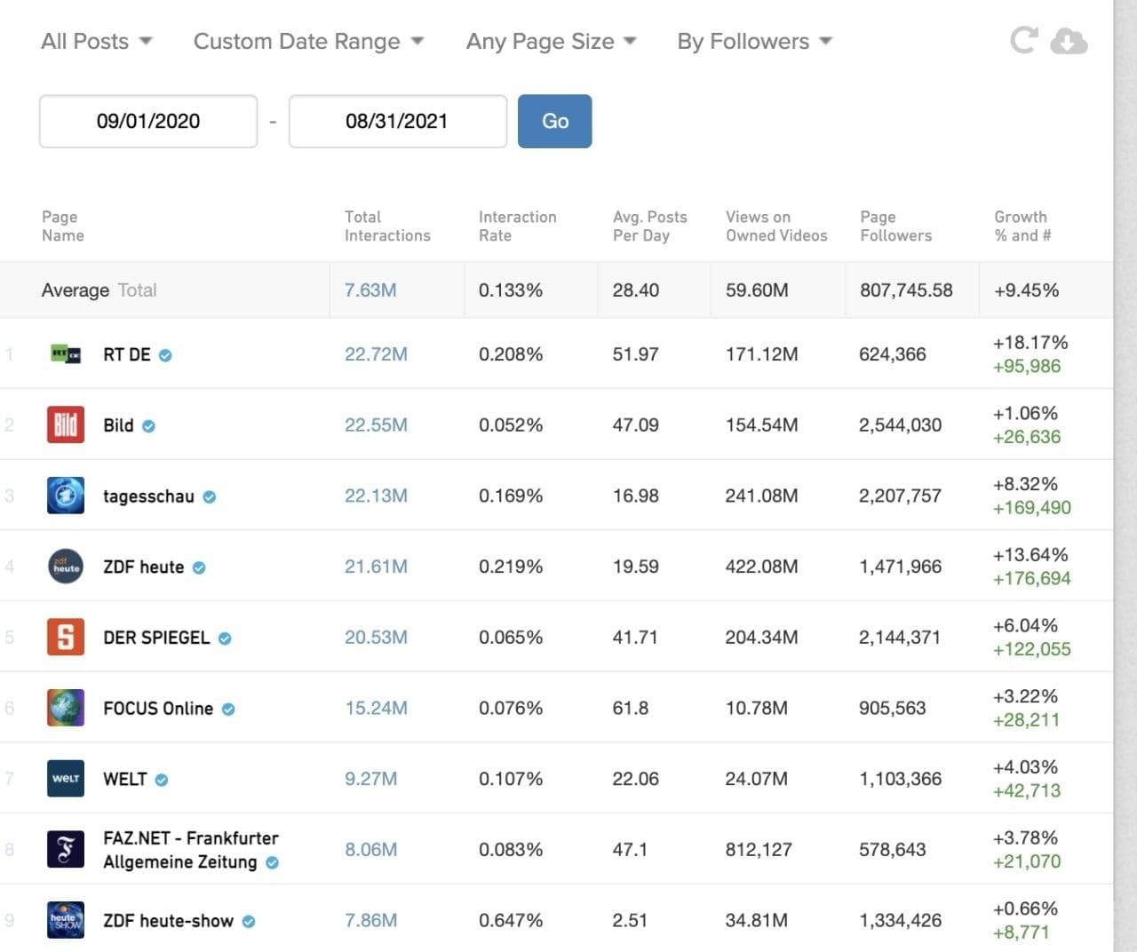Image resolution: width=1137 pixels, height=952 pixels.
Task: Click the FOCUS Online globe logo
Action: pyautogui.click(x=66, y=708)
